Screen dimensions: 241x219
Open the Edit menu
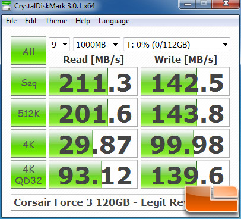click(x=31, y=21)
